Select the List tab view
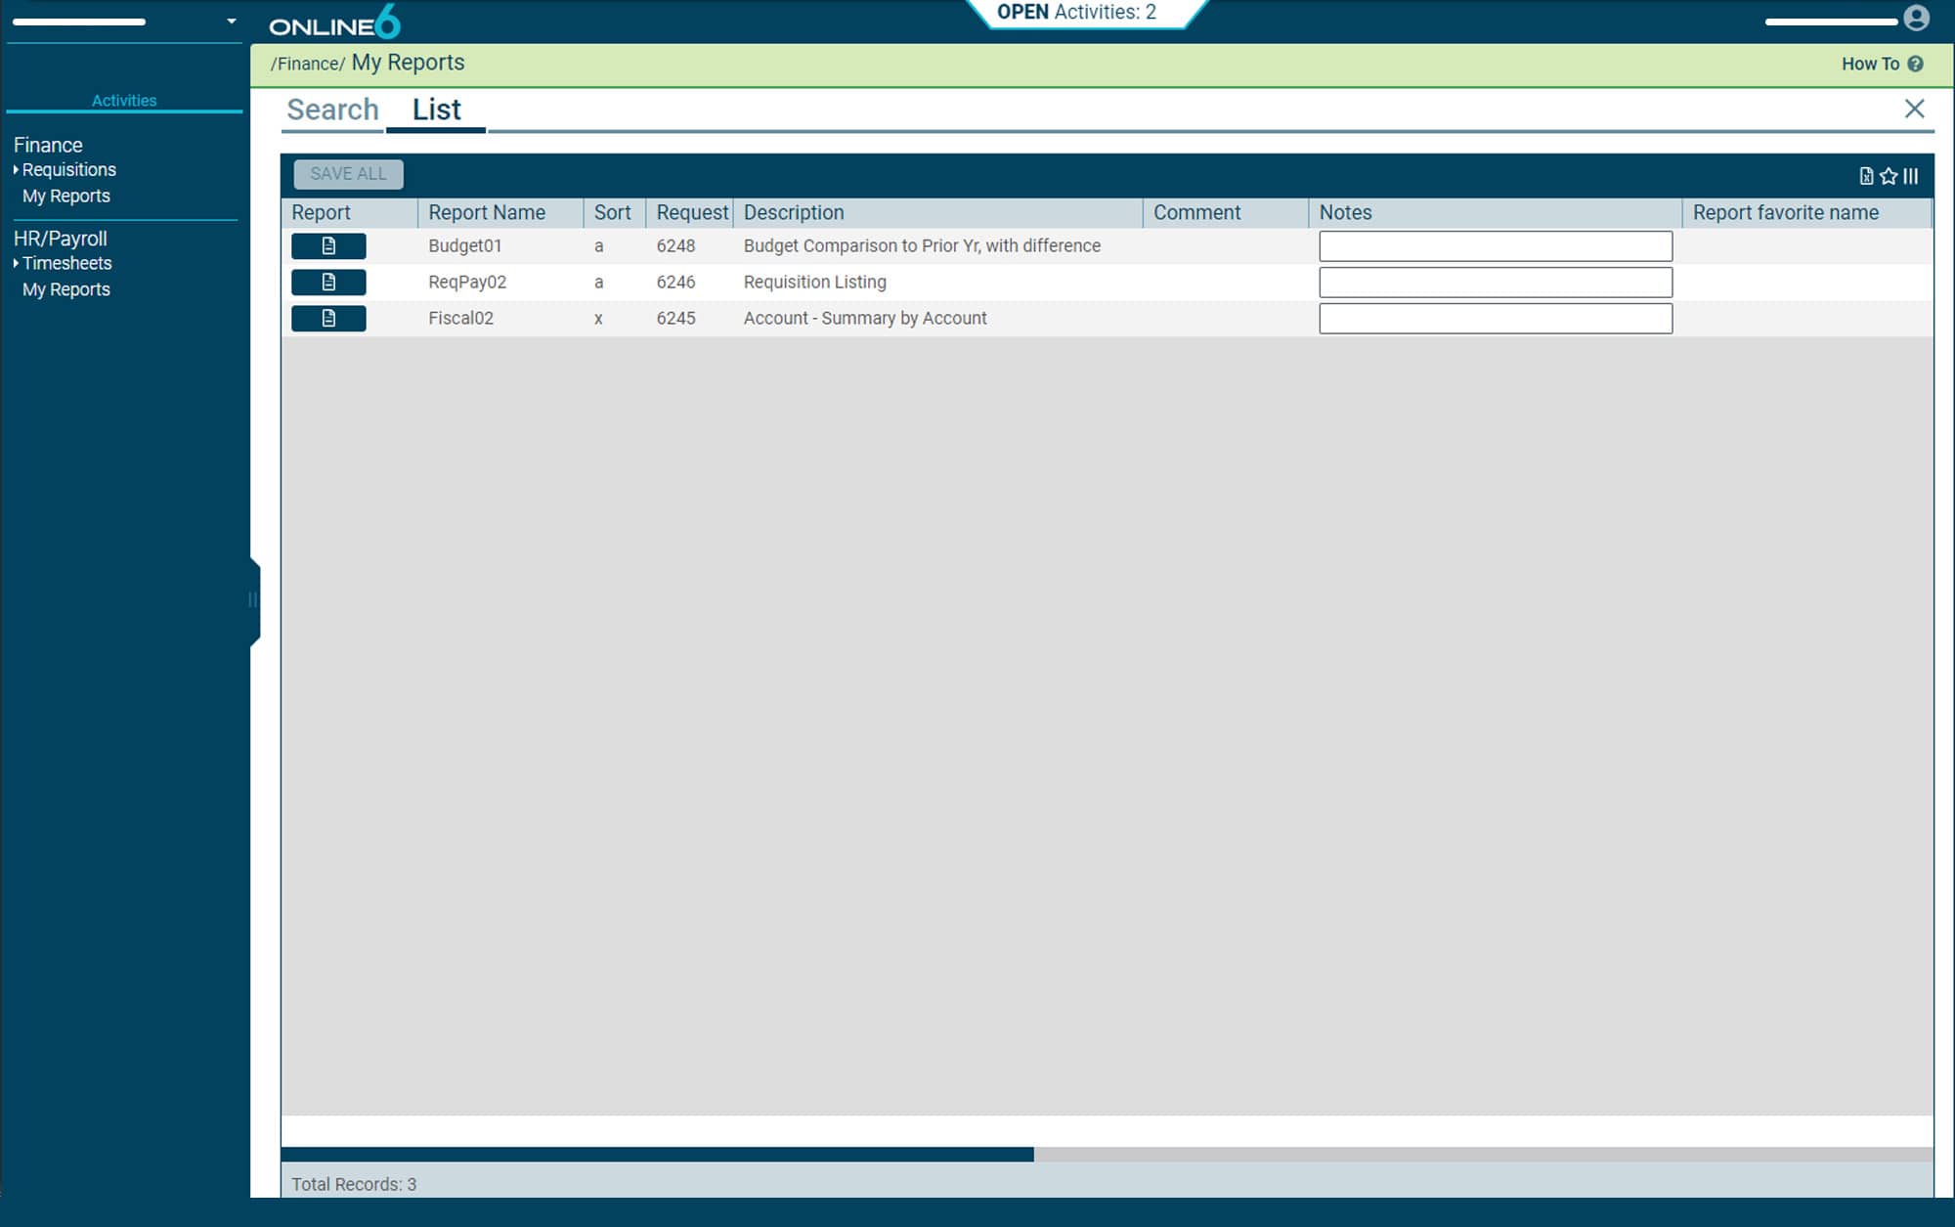 click(x=437, y=109)
